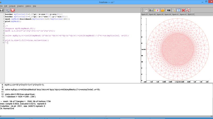Stop execution with the red stop icon
This screenshot has width=213, height=119.
[13, 10]
